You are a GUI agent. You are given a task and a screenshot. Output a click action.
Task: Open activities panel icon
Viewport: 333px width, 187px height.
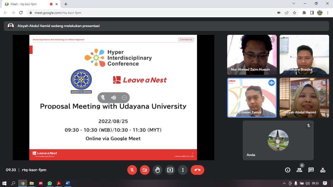[x=323, y=170]
